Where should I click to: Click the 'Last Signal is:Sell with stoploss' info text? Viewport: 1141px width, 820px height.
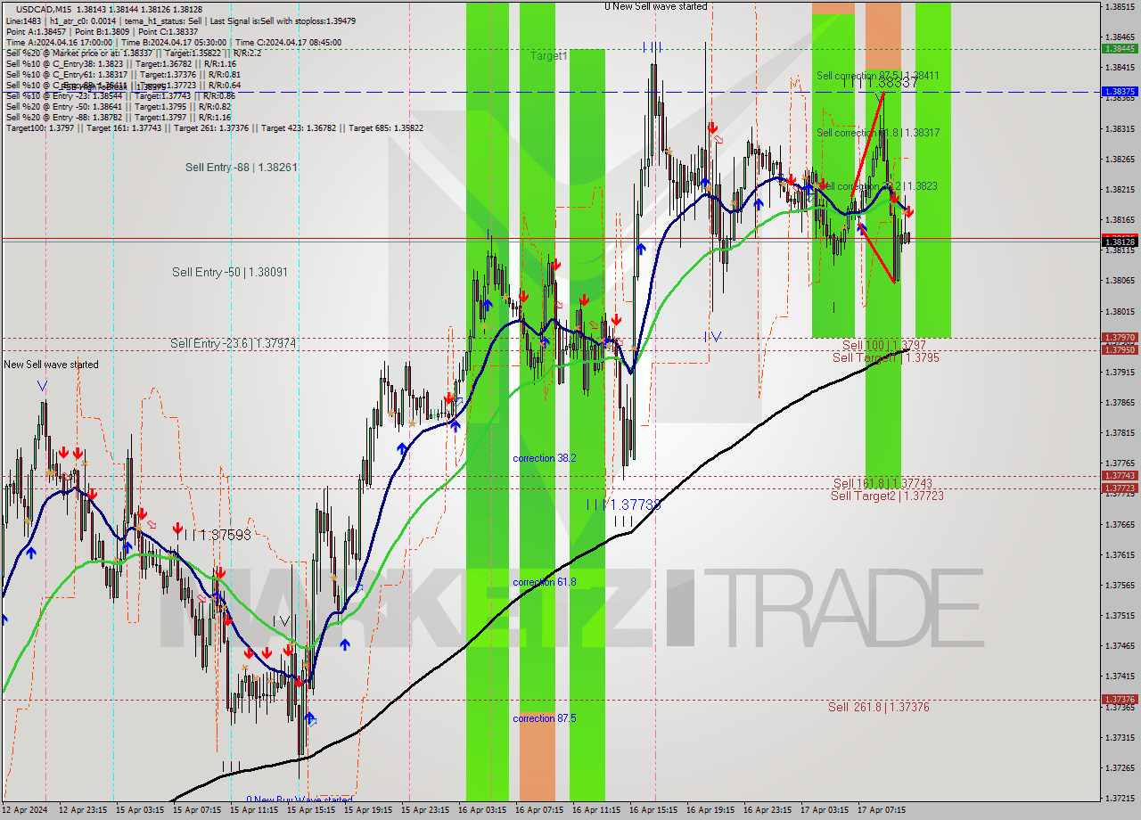pyautogui.click(x=283, y=20)
